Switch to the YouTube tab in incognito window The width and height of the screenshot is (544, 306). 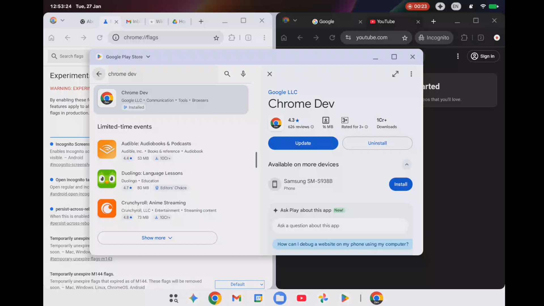[x=386, y=21]
